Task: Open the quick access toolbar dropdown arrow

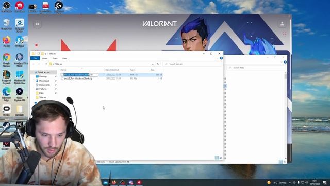Action: pos(46,54)
